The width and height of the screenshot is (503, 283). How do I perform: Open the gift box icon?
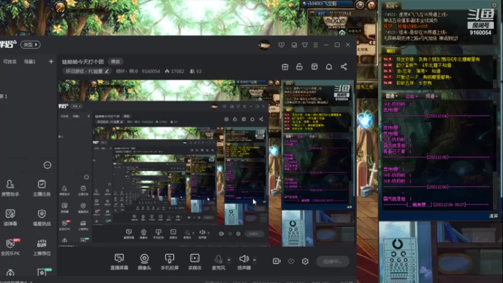[x=285, y=67]
